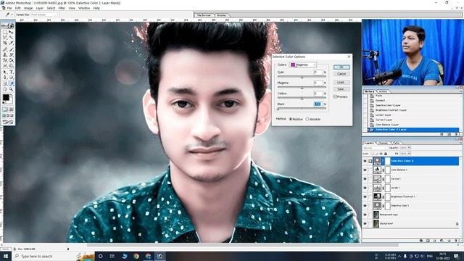Click the lock all icon in Layers
464x261 pixels.
pyautogui.click(x=386, y=154)
